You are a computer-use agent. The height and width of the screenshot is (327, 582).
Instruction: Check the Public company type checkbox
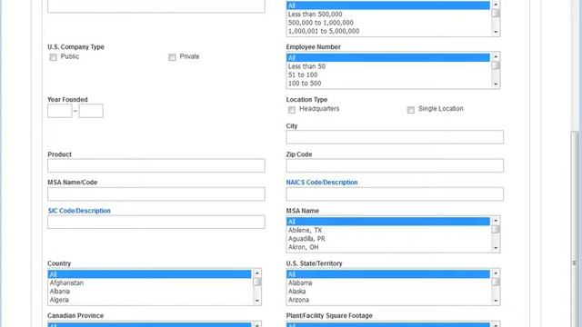point(53,57)
